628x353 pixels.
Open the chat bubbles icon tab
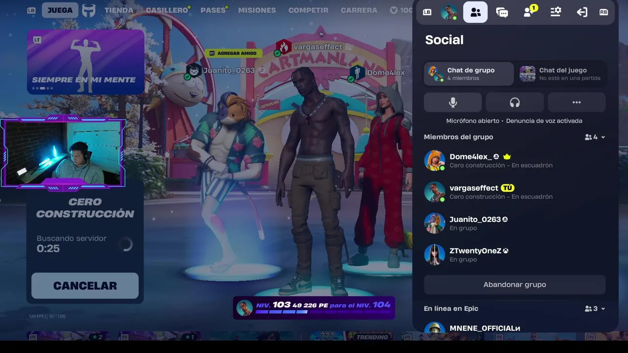(x=502, y=12)
